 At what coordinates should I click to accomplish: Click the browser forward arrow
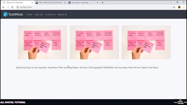pyautogui.click(x=8, y=7)
